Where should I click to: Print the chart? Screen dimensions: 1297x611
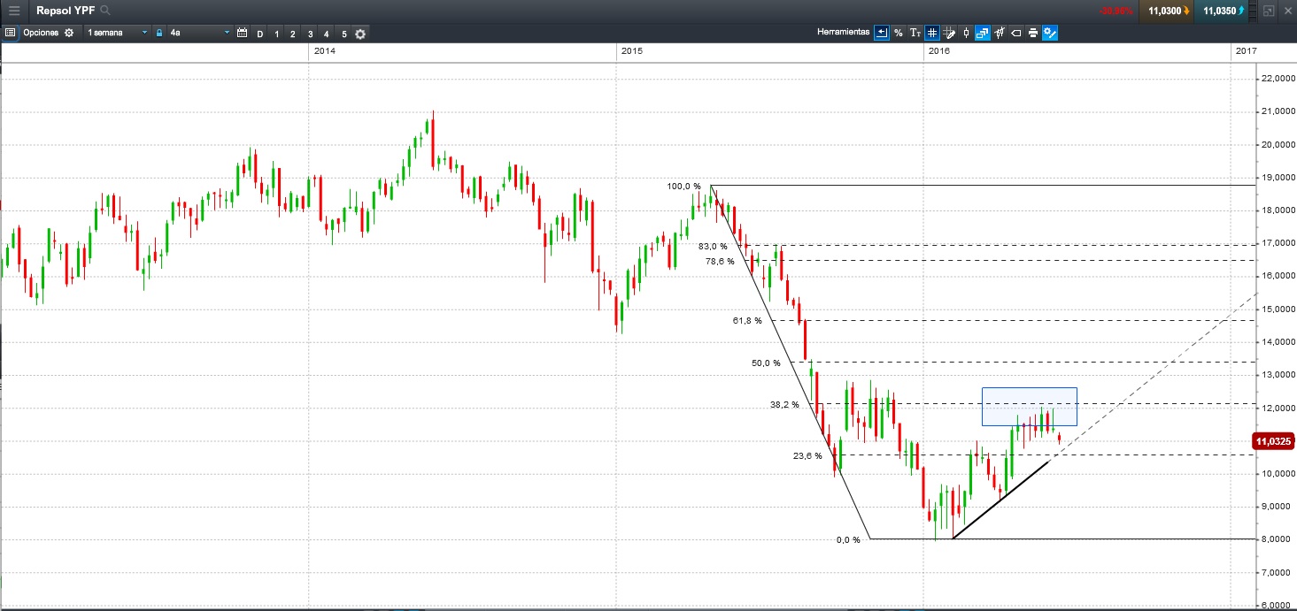pyautogui.click(x=1033, y=33)
